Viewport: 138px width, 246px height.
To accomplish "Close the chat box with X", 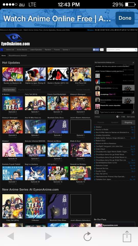I will [x=133, y=63].
